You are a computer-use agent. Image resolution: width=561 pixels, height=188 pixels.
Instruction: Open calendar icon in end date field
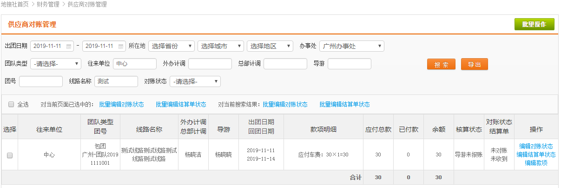(121, 47)
